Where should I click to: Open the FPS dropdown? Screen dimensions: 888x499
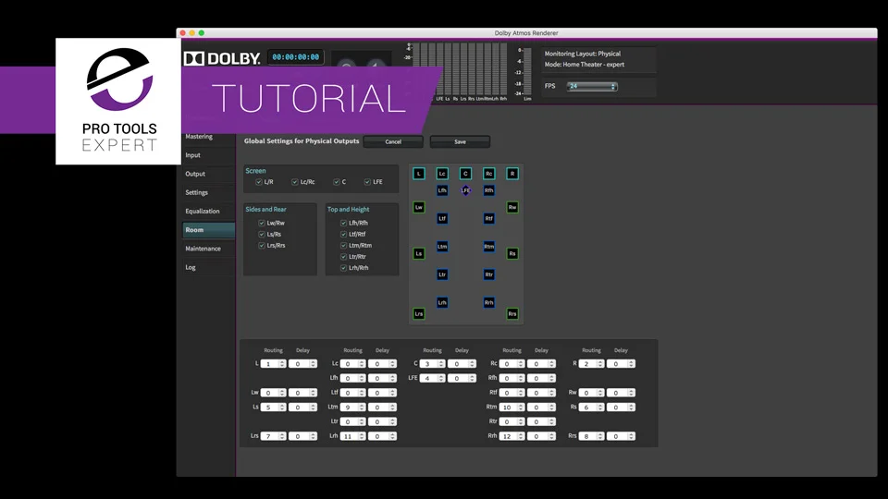coord(592,86)
